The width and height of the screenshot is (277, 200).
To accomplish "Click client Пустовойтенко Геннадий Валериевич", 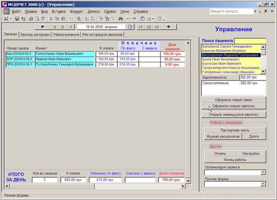I will [64, 64].
